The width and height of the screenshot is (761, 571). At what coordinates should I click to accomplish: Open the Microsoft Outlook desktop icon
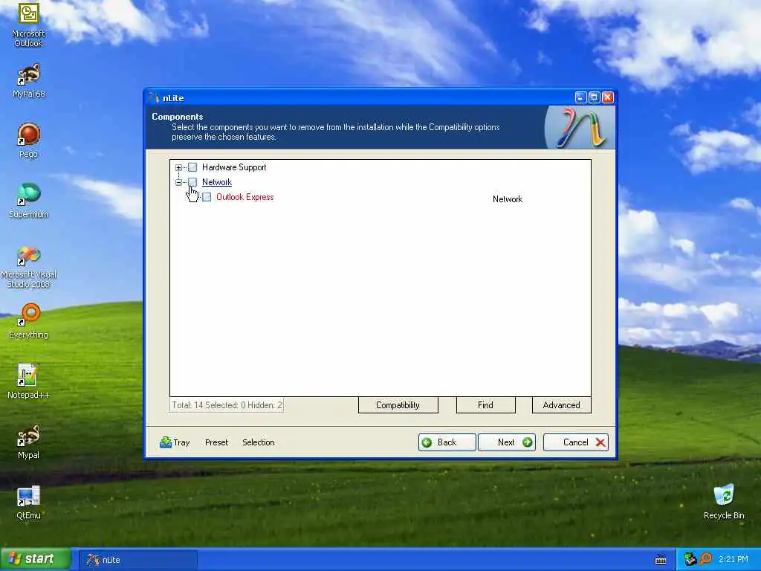point(28,25)
